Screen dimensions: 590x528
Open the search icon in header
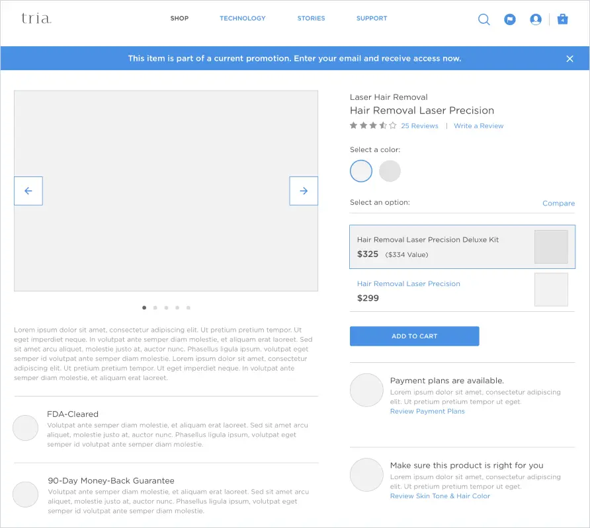point(484,19)
